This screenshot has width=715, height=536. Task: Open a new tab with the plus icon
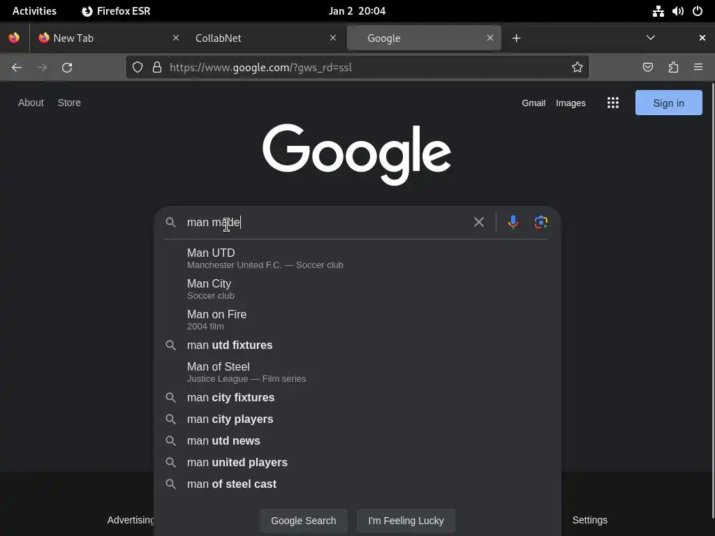516,38
